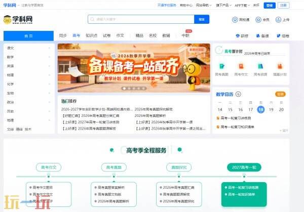Image resolution: width=304 pixels, height=212 pixels.
Task: Select last carousel indicator dot on banner
Action: (143, 88)
